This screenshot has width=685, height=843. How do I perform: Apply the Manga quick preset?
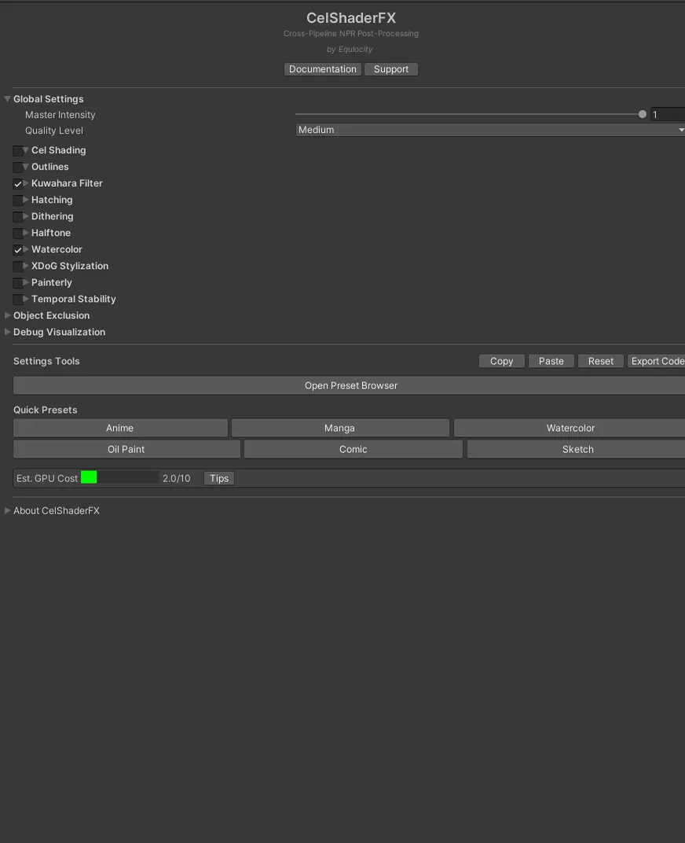coord(340,428)
